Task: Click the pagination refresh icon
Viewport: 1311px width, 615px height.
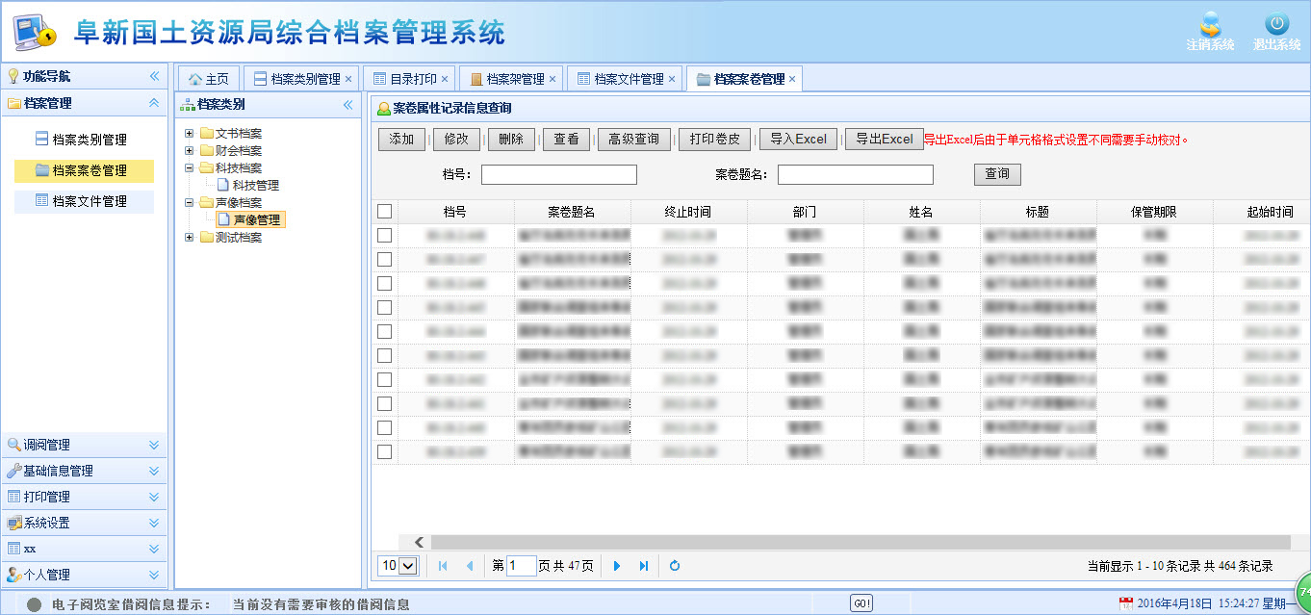Action: tap(675, 566)
